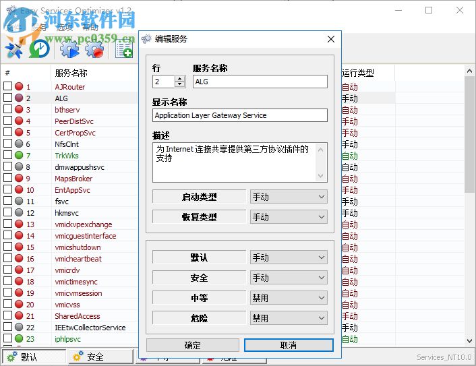Select the hkmsvc service row
The width and height of the screenshot is (476, 366).
(x=67, y=213)
